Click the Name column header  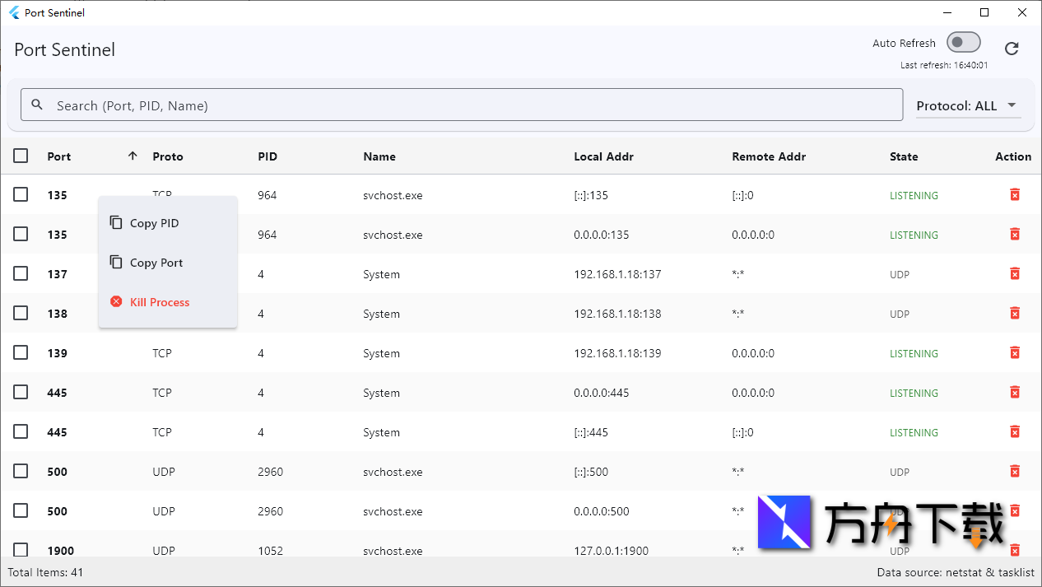click(x=379, y=156)
